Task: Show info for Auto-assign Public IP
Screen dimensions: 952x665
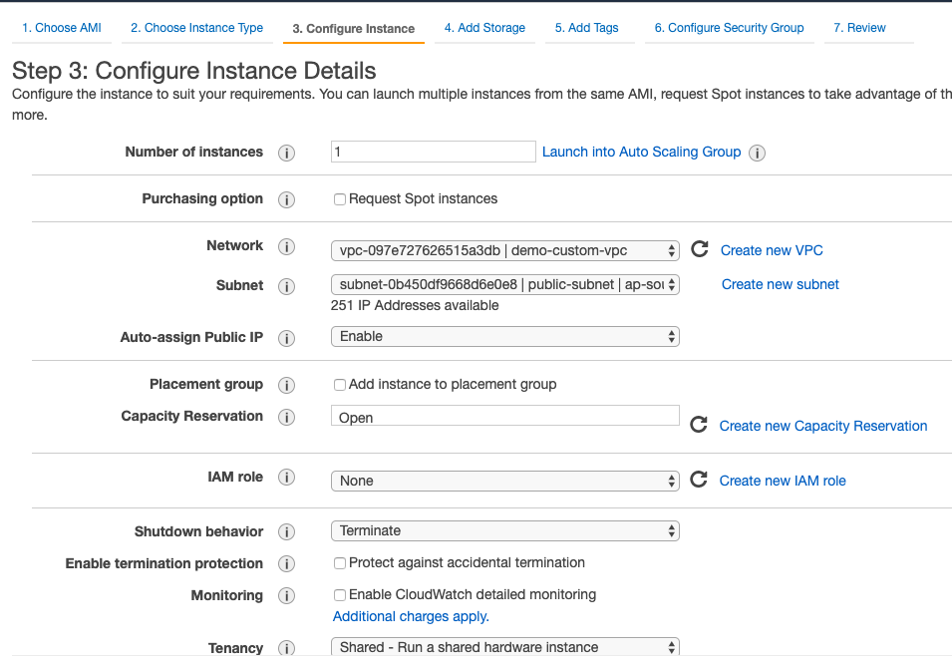Action: (x=286, y=338)
